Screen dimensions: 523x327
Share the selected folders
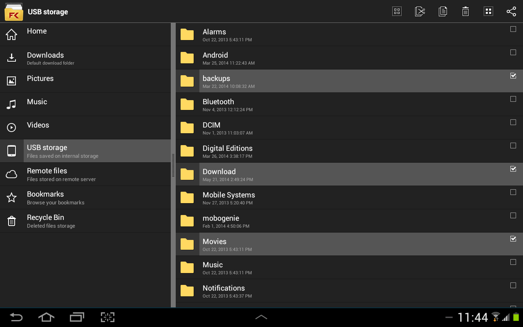511,11
